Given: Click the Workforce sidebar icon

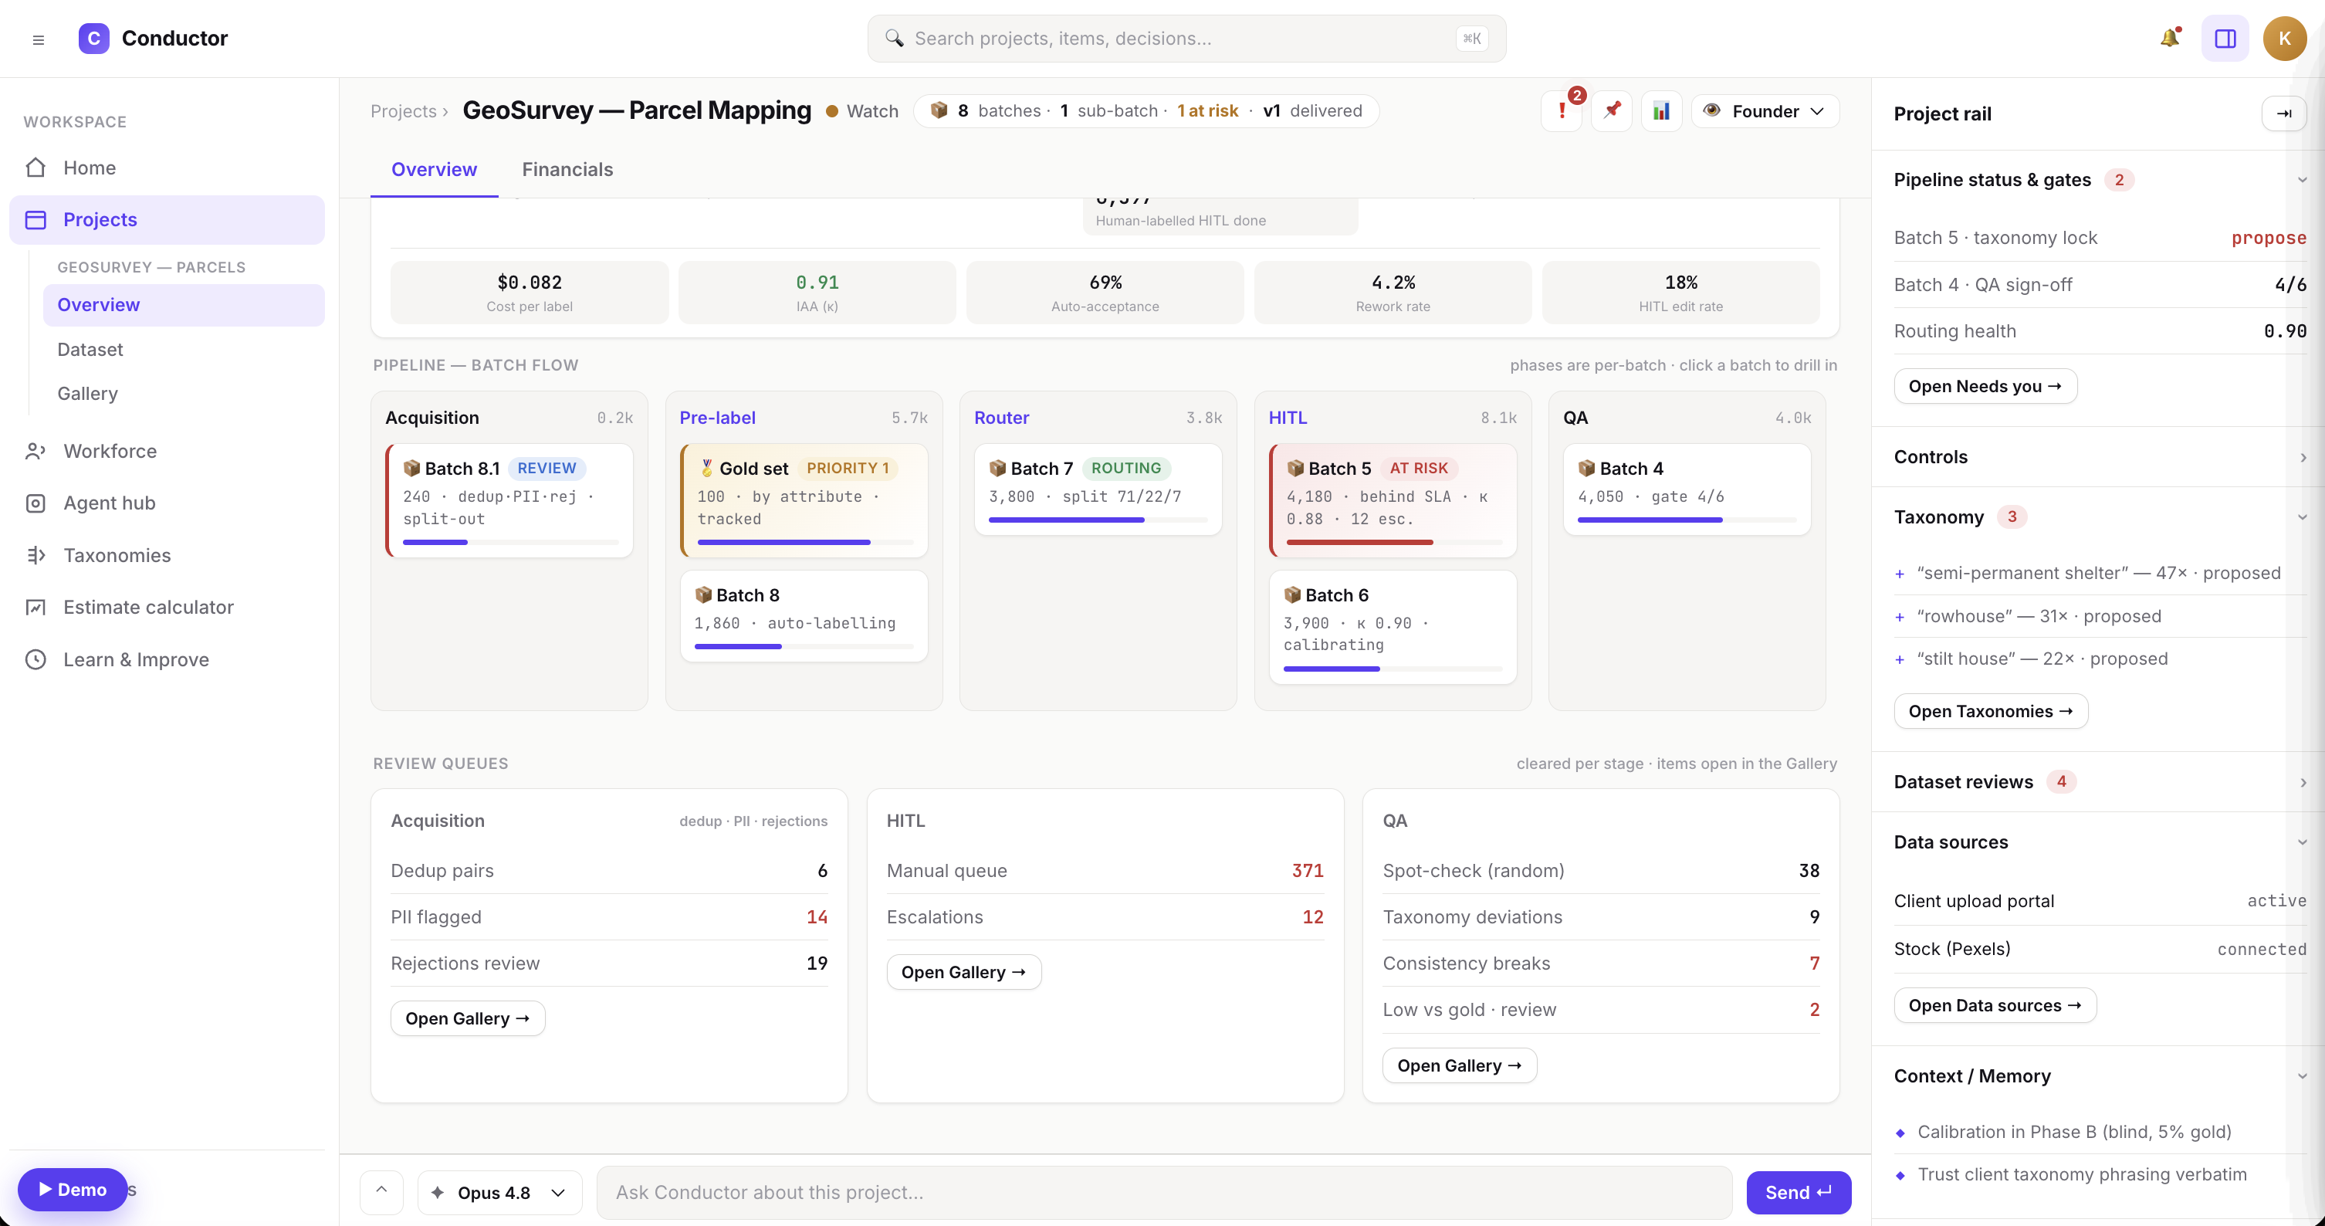Looking at the screenshot, I should point(36,452).
